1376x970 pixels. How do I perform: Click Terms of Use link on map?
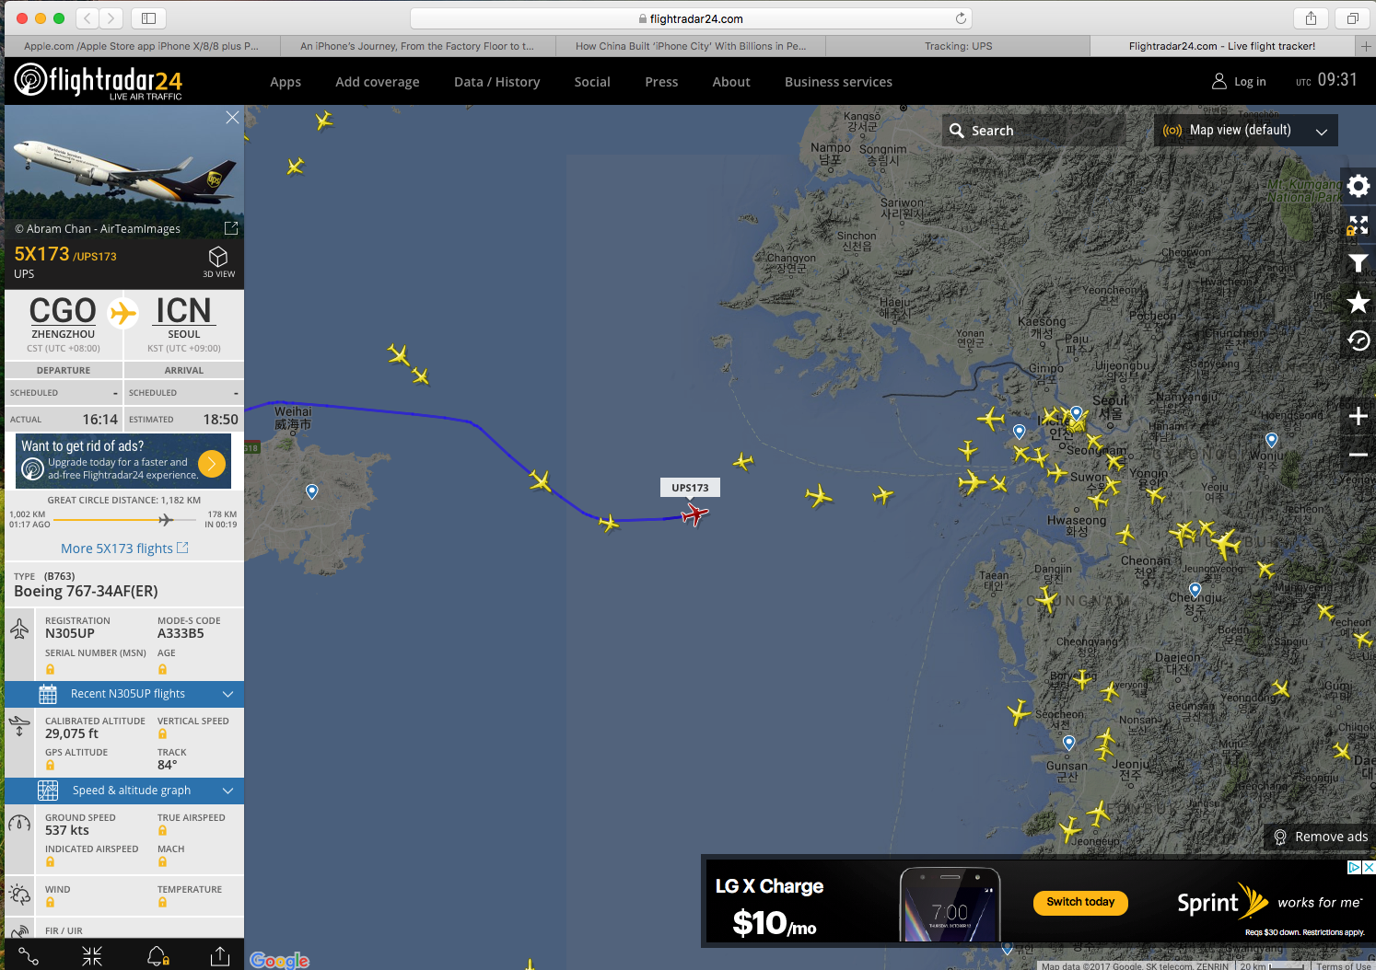(1343, 965)
